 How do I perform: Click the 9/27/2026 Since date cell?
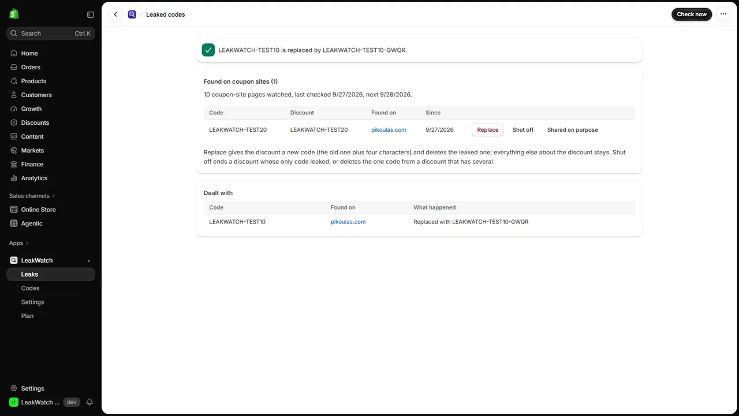coord(439,130)
